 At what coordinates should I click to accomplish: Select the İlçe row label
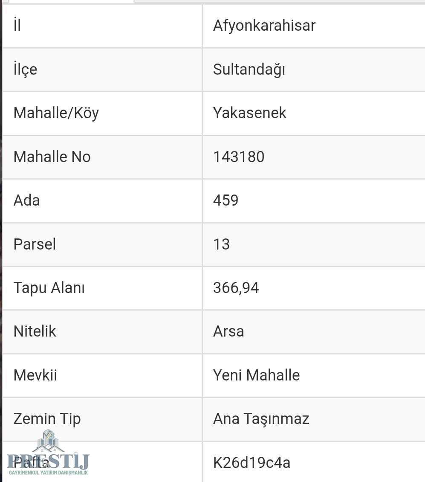(x=25, y=69)
